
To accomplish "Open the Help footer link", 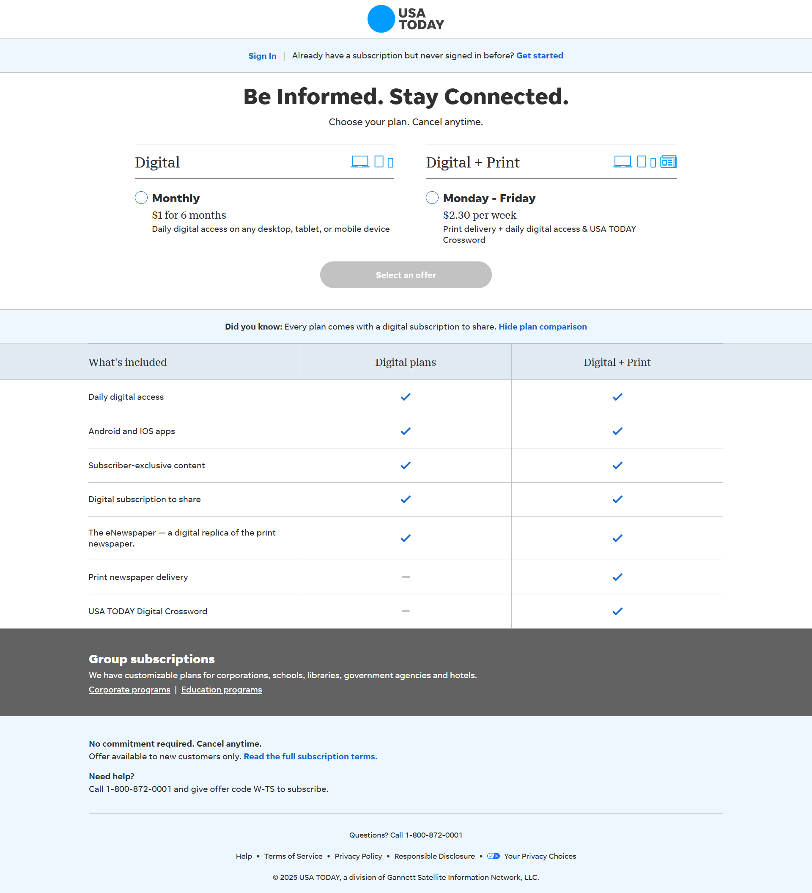I will [x=244, y=856].
